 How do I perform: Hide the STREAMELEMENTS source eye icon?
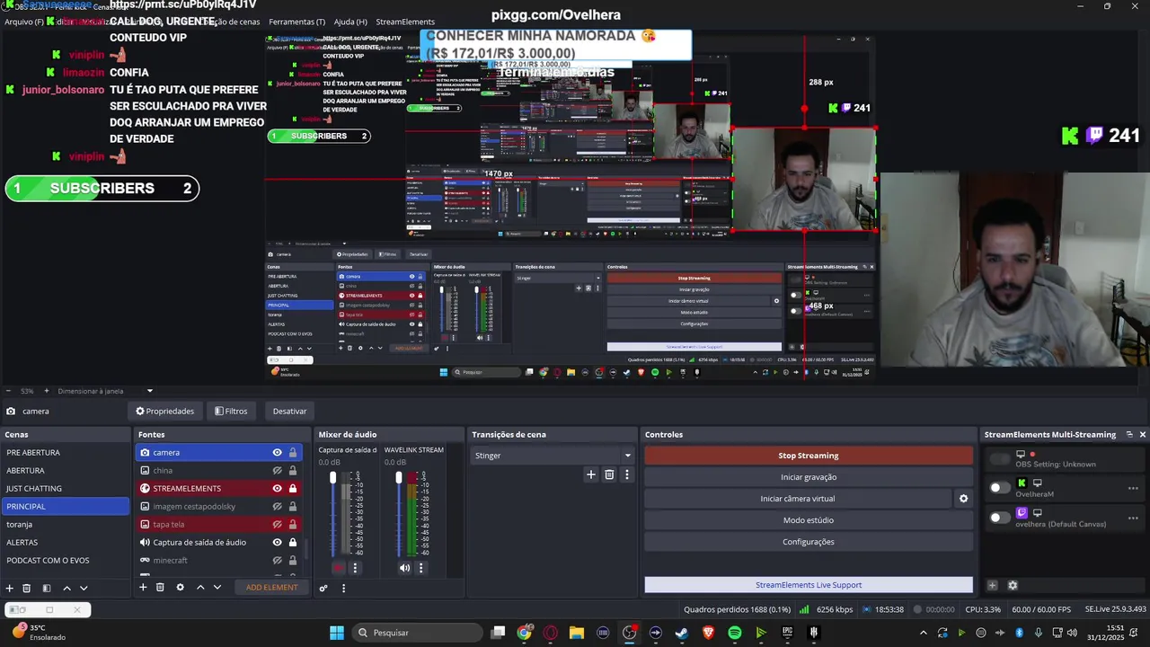coord(277,488)
